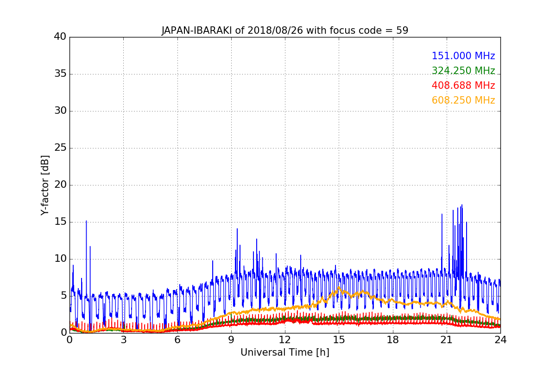This screenshot has height=370, width=556.
Task: Select the 408.688 MHz legend label
Action: 463,86
